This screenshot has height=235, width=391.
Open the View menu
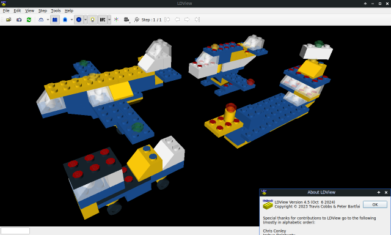click(x=29, y=11)
